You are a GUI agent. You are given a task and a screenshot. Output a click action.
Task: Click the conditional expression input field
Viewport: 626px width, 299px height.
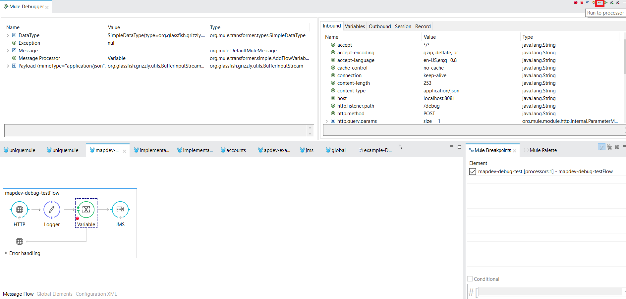(550, 292)
